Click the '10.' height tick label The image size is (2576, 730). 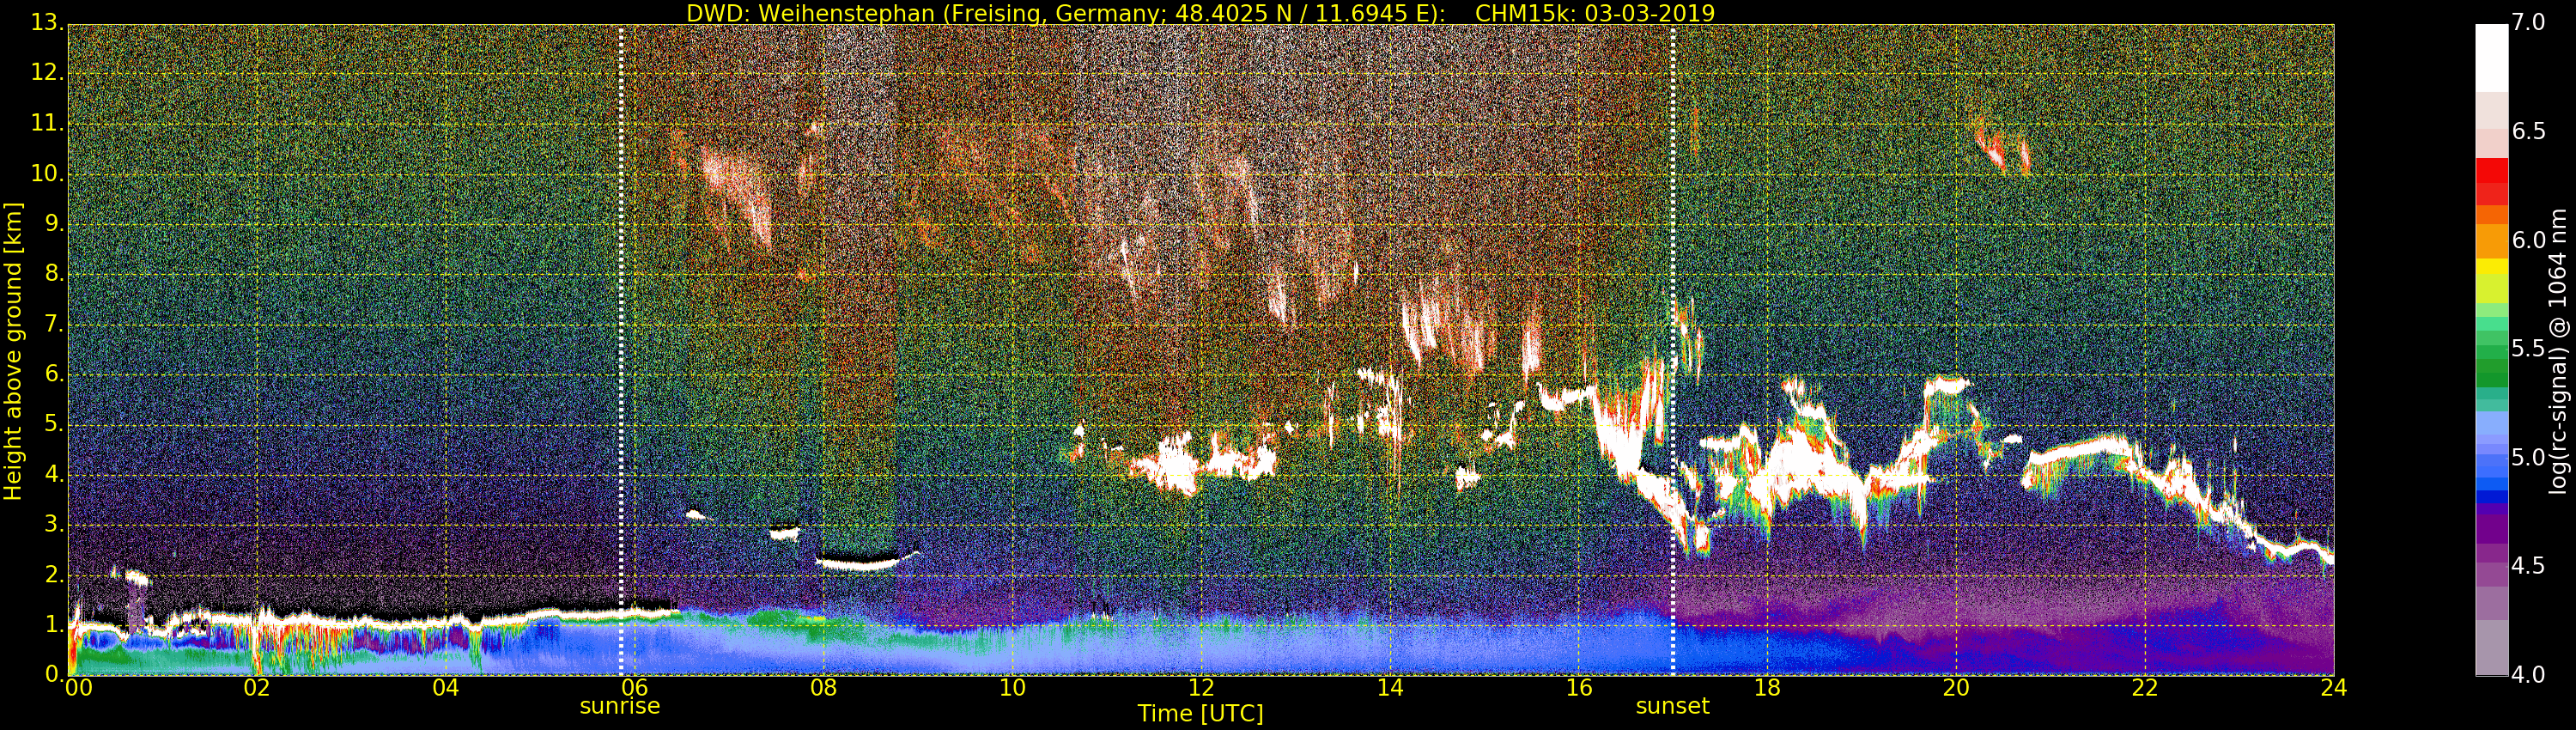[47, 173]
